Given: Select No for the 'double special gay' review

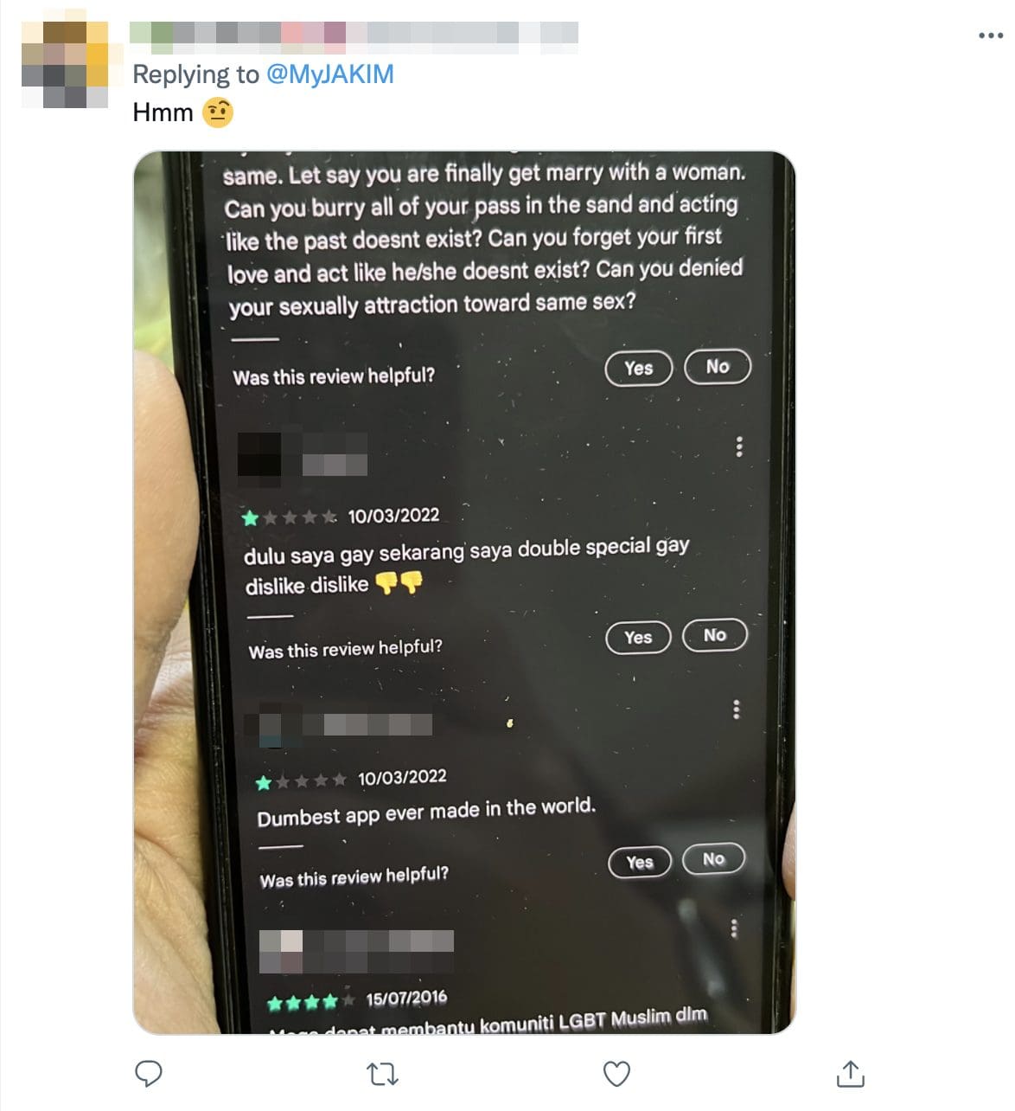Looking at the screenshot, I should click(715, 635).
